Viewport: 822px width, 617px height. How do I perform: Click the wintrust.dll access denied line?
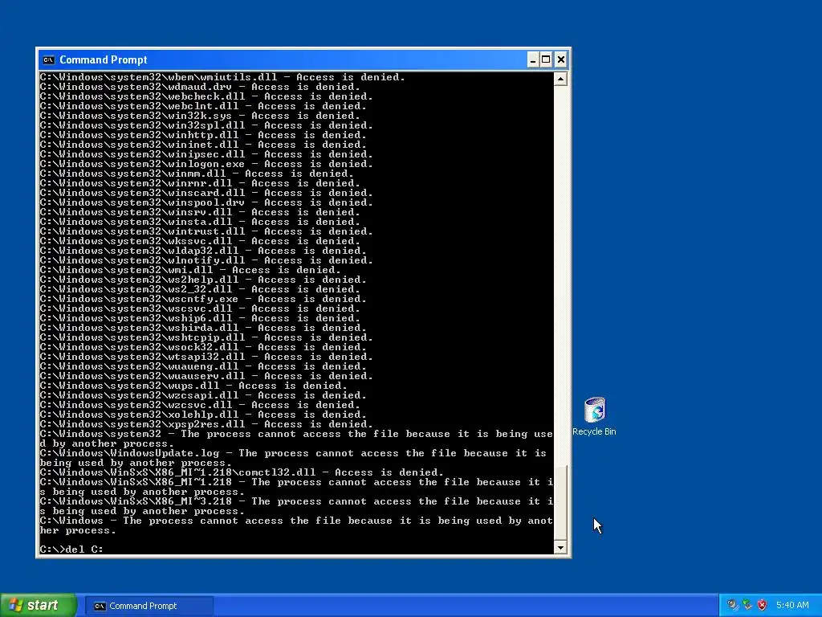(x=206, y=231)
